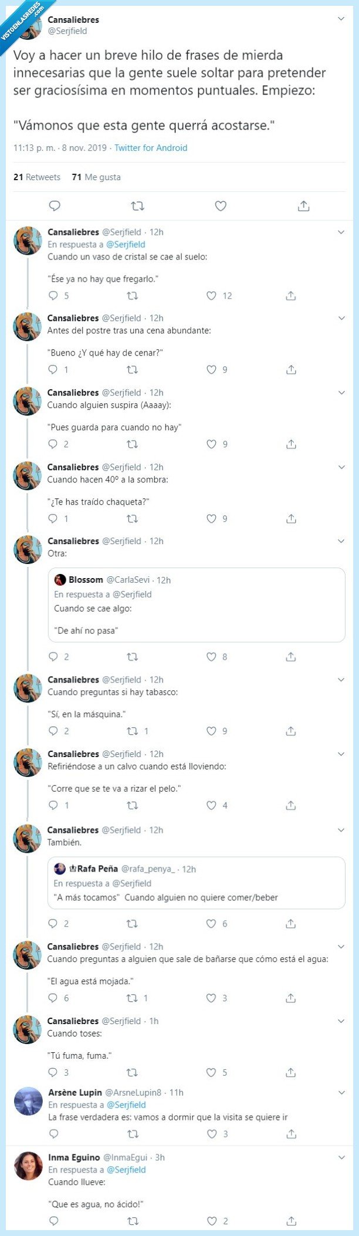Open the dropdown on the "Cuando toses" tweet
Screen dimensions: 359x1236
click(341, 1020)
